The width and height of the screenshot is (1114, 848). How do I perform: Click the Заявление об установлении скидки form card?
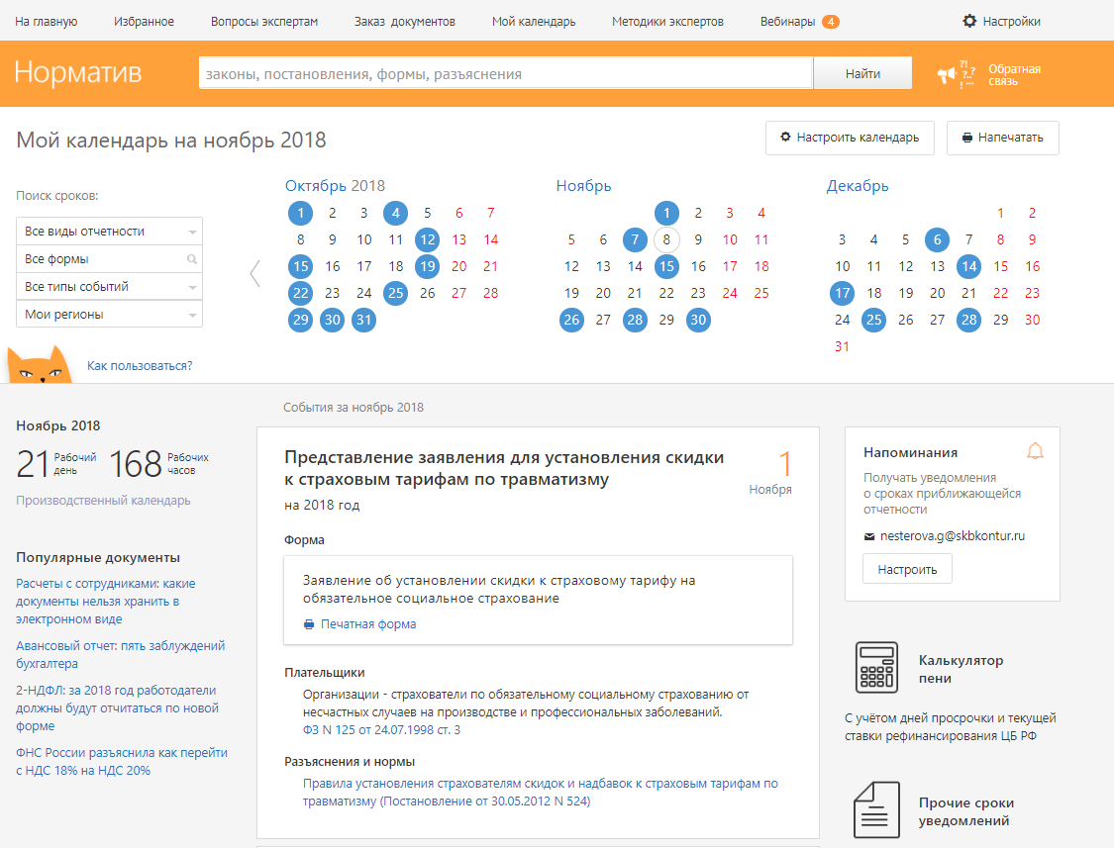538,601
